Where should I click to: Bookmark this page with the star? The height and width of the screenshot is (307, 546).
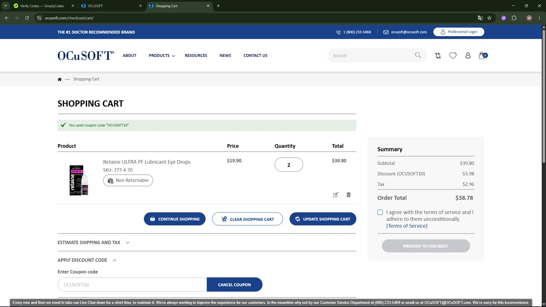[490, 18]
